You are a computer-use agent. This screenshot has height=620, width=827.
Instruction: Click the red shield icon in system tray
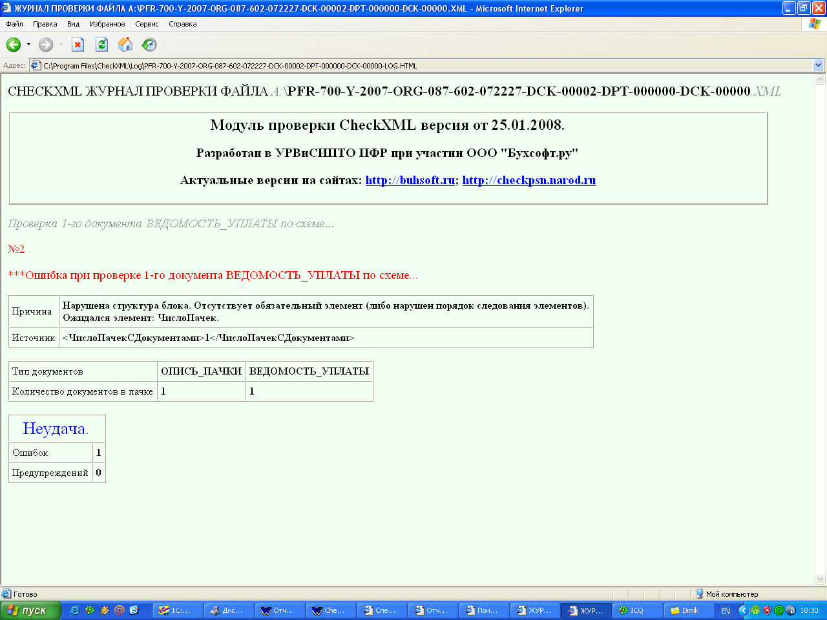click(767, 610)
